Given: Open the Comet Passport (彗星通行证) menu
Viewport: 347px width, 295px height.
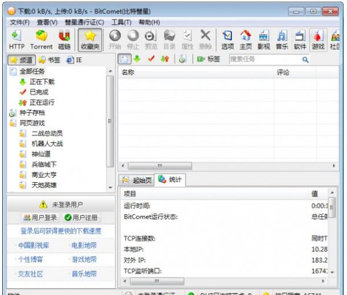Looking at the screenshot, I should click(x=84, y=23).
